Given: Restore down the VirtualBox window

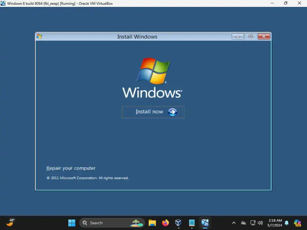Looking at the screenshot, I should (x=286, y=3).
